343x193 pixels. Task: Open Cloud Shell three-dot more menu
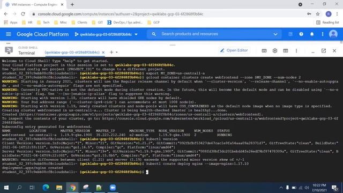tap(296, 50)
